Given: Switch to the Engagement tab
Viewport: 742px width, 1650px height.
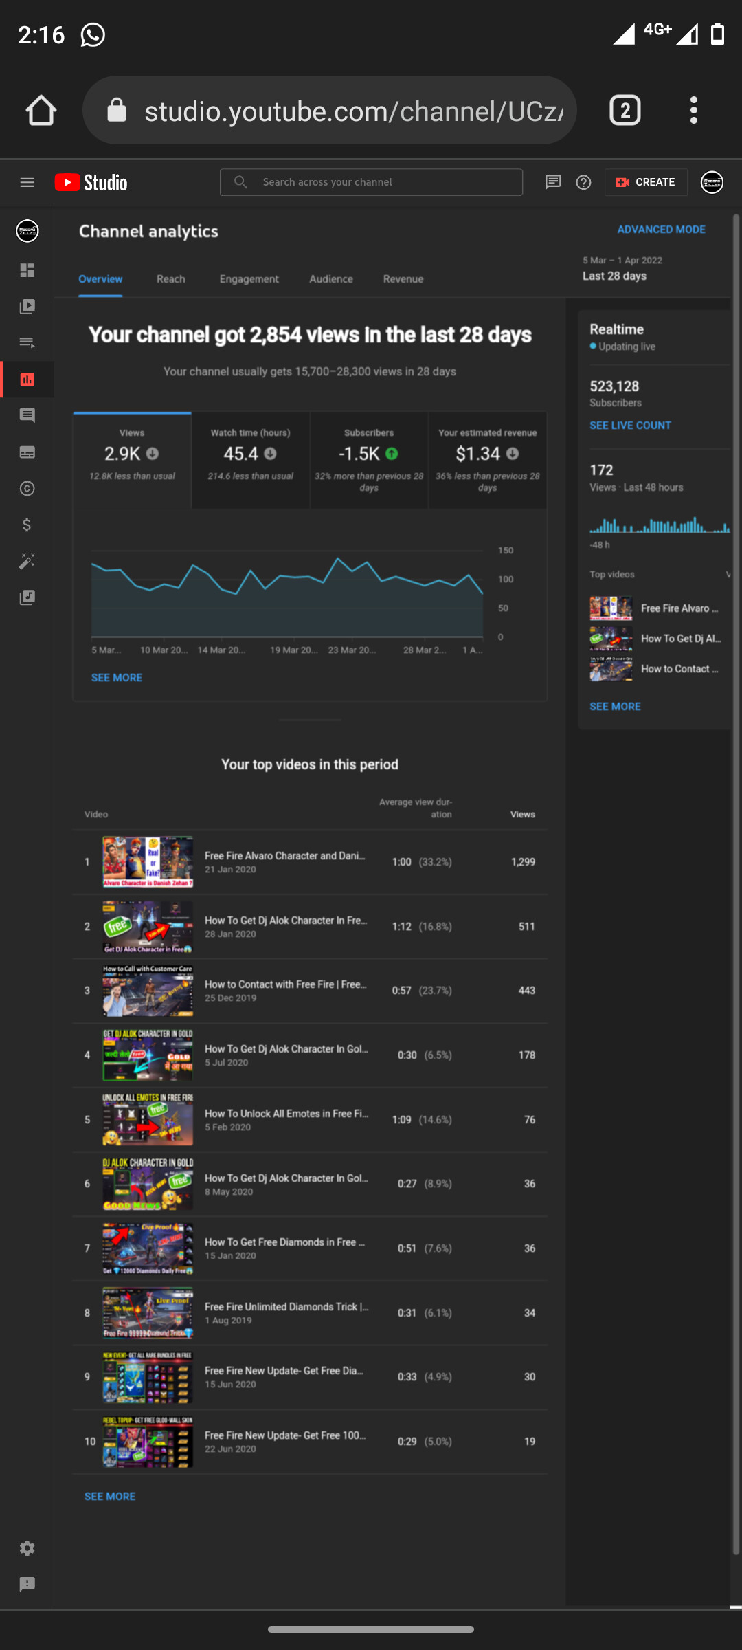Looking at the screenshot, I should pyautogui.click(x=249, y=279).
